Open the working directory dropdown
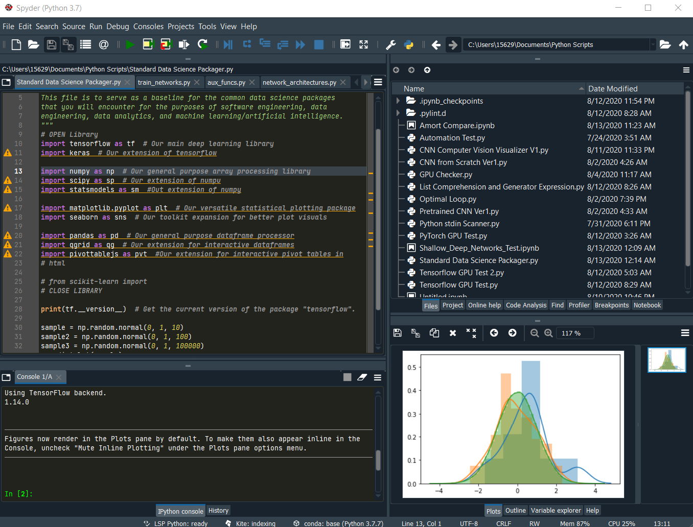 point(653,44)
